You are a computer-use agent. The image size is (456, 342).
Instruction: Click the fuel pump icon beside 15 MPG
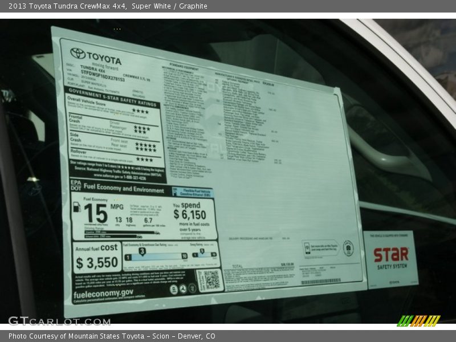coord(77,207)
